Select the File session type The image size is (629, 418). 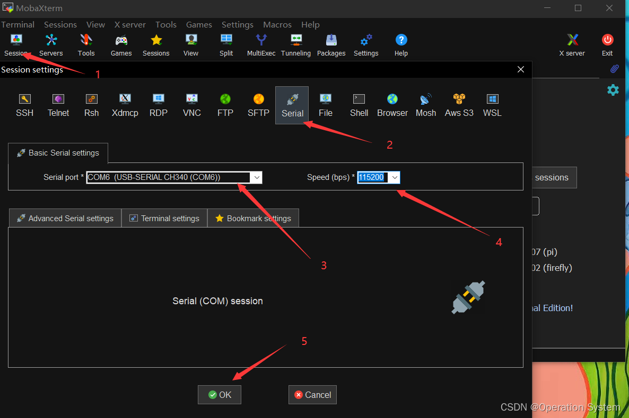pyautogui.click(x=325, y=105)
